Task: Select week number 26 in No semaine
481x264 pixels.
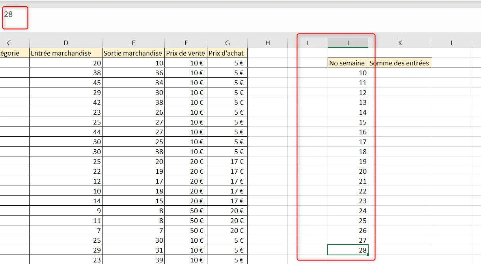Action: coord(348,231)
